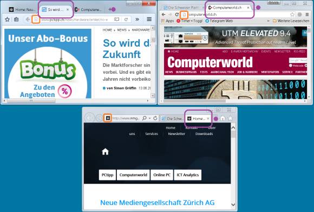This screenshot has height=212, width=314.
Task: Click the ICT Analytics button
Action: click(188, 175)
